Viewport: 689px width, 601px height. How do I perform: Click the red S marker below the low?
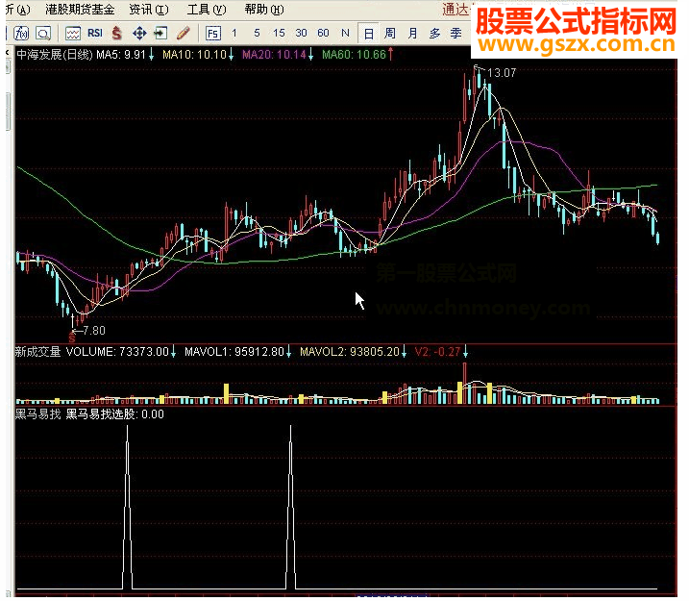(x=72, y=338)
